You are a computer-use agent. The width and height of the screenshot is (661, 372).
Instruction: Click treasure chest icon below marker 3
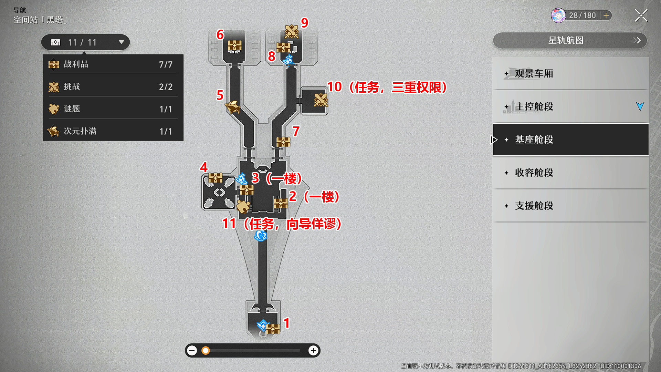[246, 190]
